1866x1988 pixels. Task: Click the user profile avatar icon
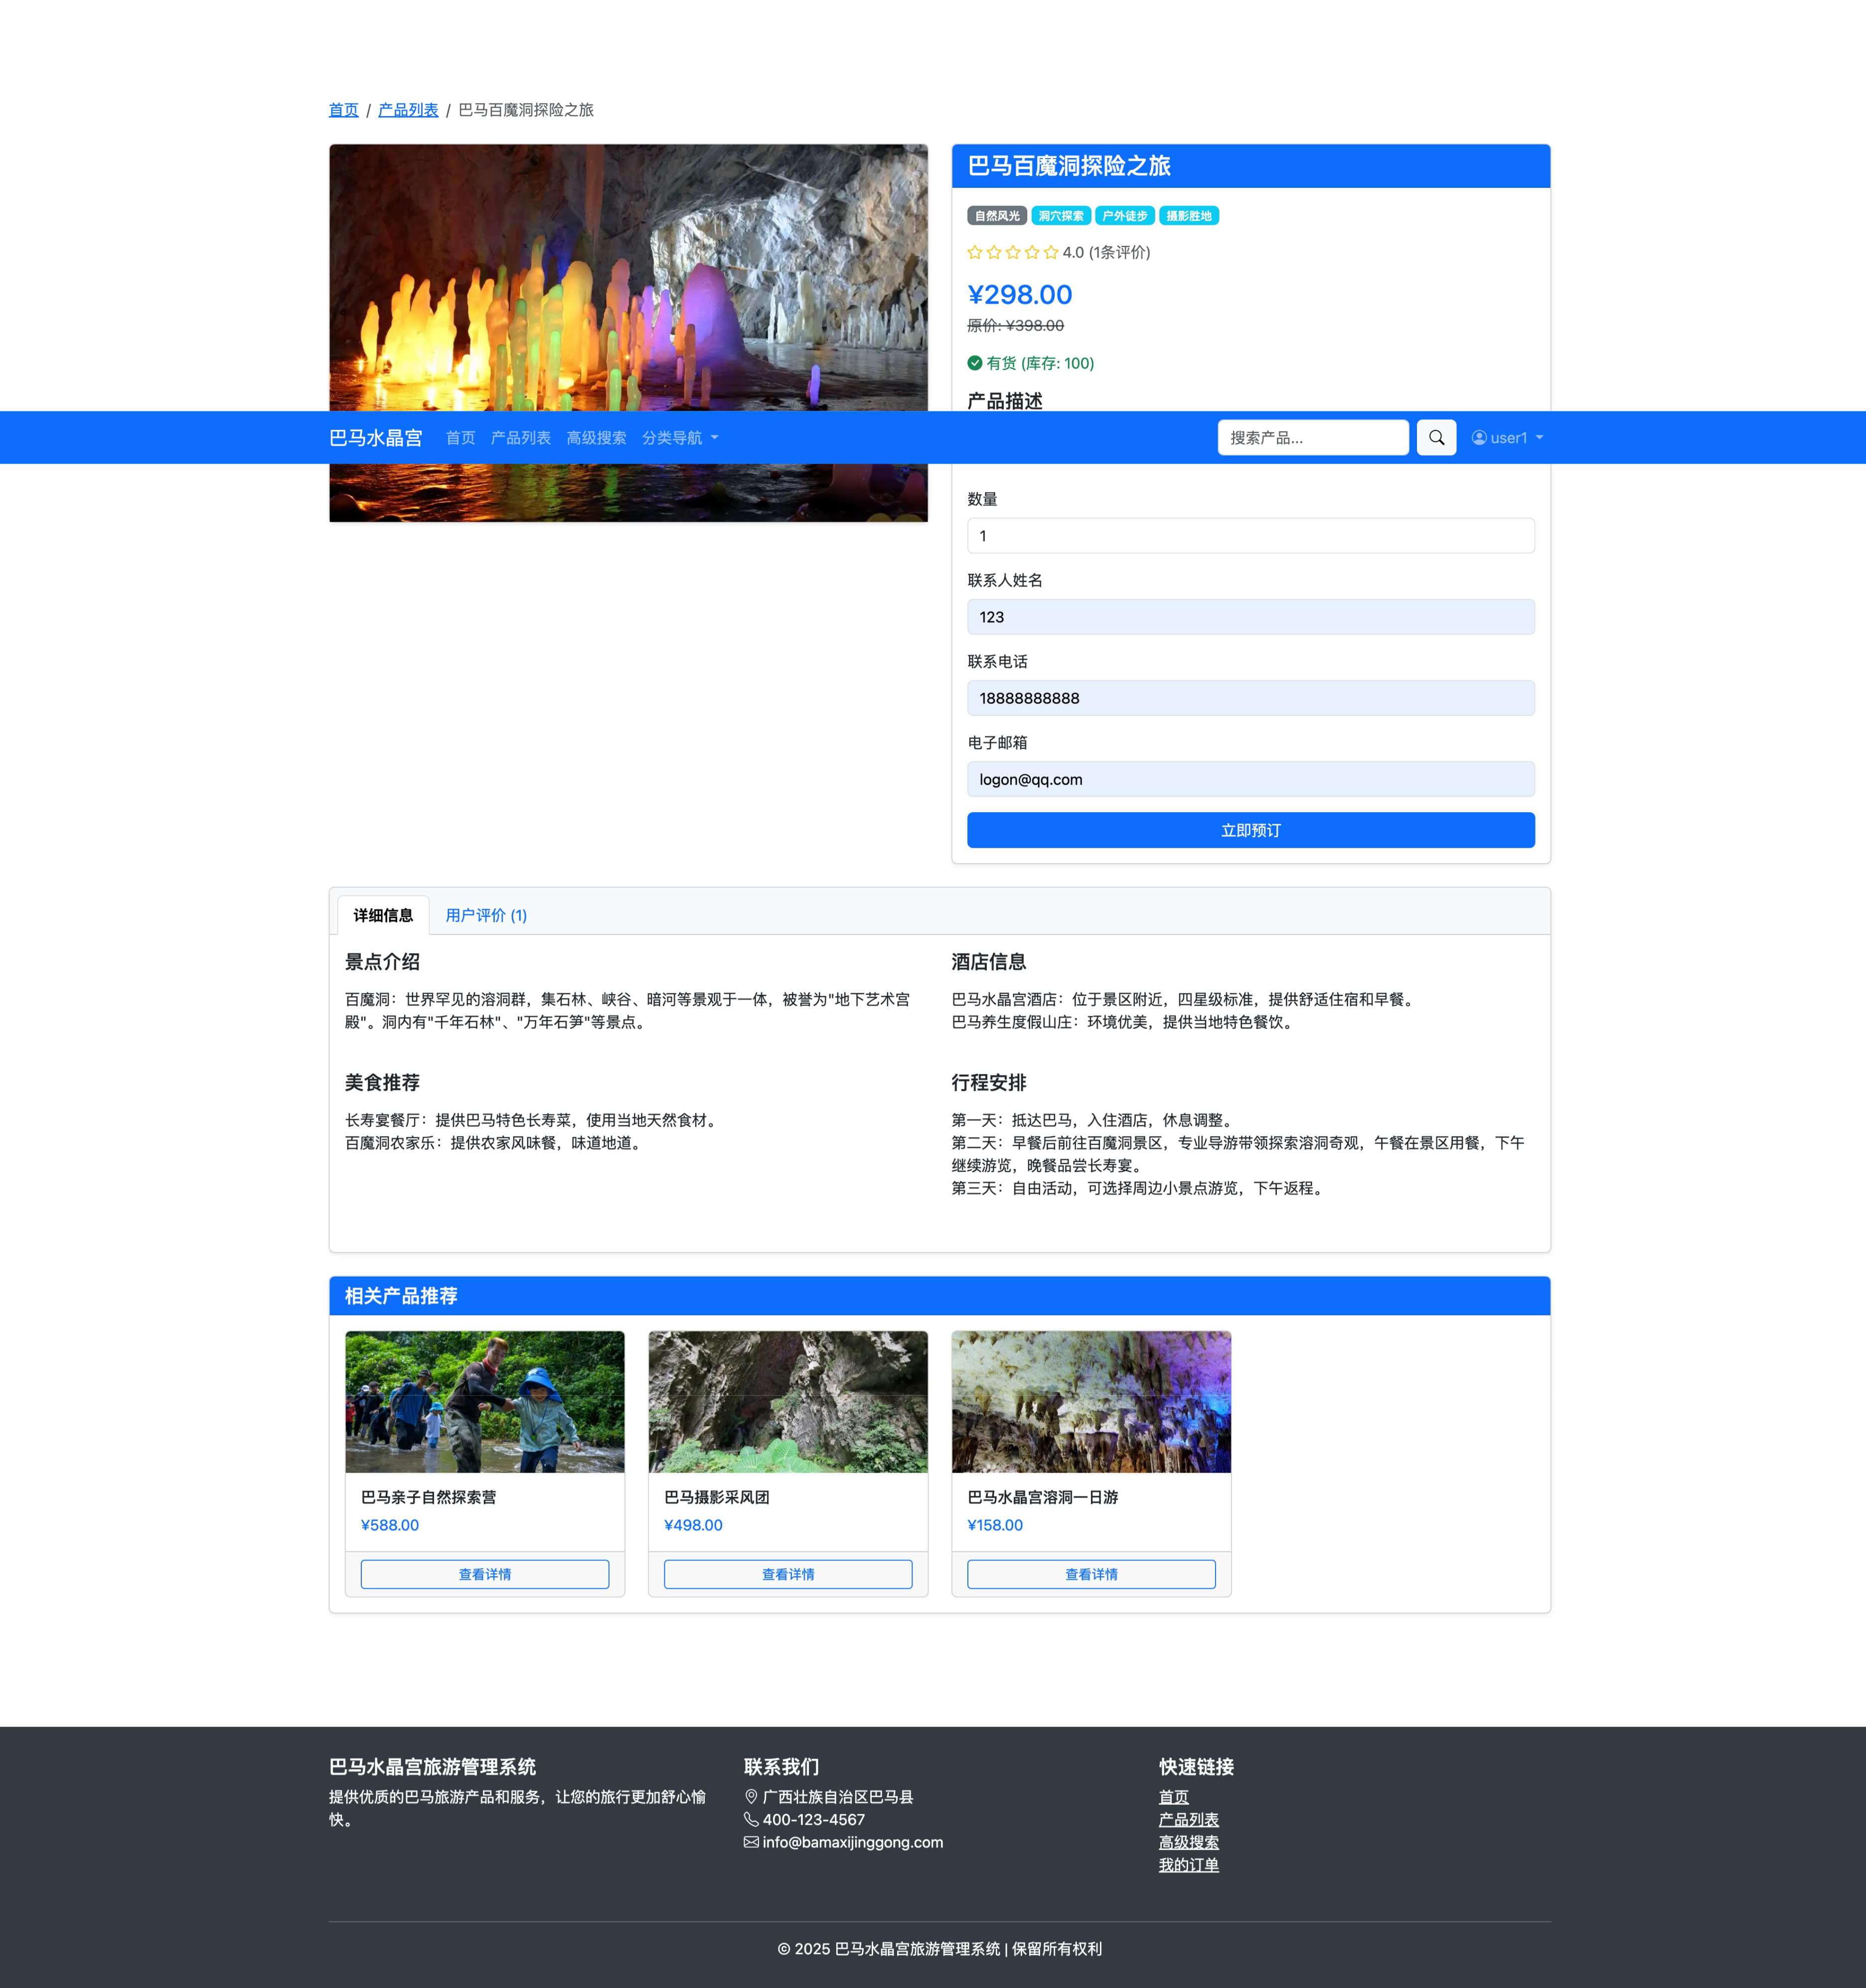pos(1478,438)
